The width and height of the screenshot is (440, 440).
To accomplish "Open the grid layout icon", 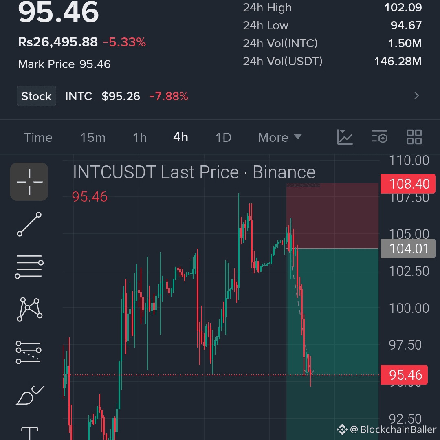I will [x=414, y=137].
